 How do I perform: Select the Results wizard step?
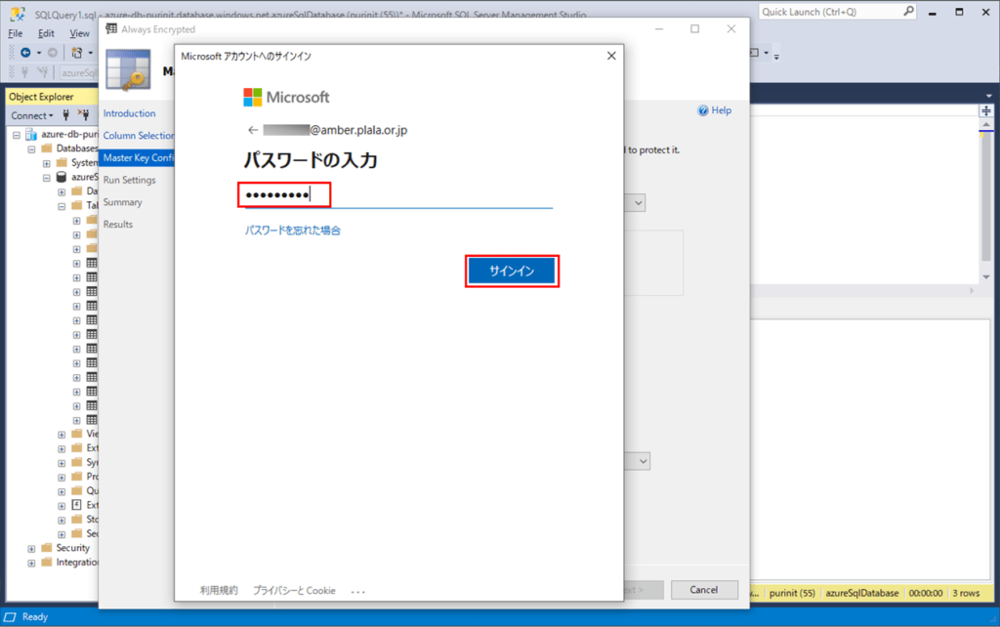(118, 225)
